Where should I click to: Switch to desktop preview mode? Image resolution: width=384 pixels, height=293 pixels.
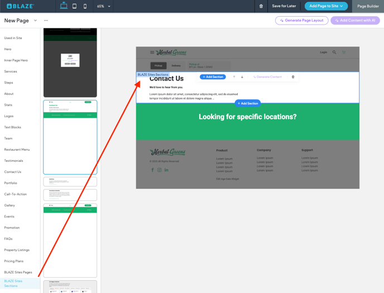tap(64, 6)
